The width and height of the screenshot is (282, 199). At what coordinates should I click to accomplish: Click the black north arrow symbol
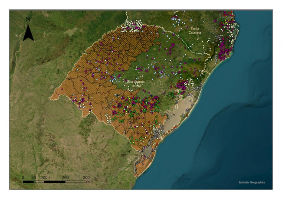click(x=28, y=33)
